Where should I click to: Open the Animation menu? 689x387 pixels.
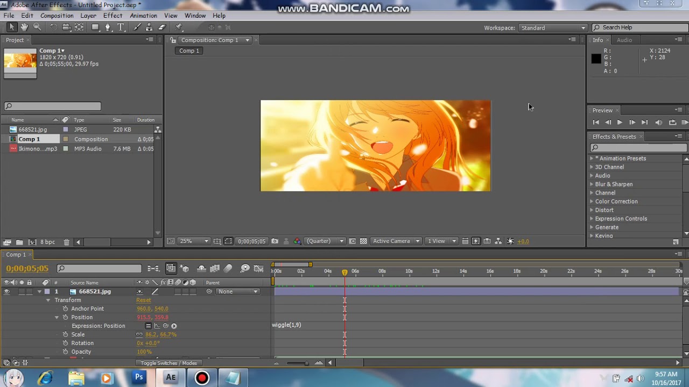(x=143, y=16)
